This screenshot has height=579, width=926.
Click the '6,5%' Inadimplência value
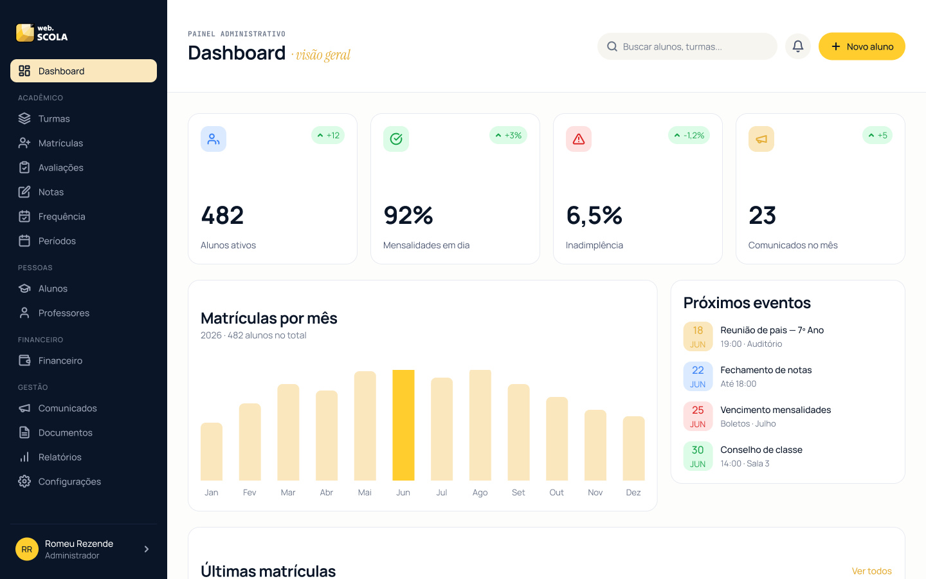click(x=594, y=216)
